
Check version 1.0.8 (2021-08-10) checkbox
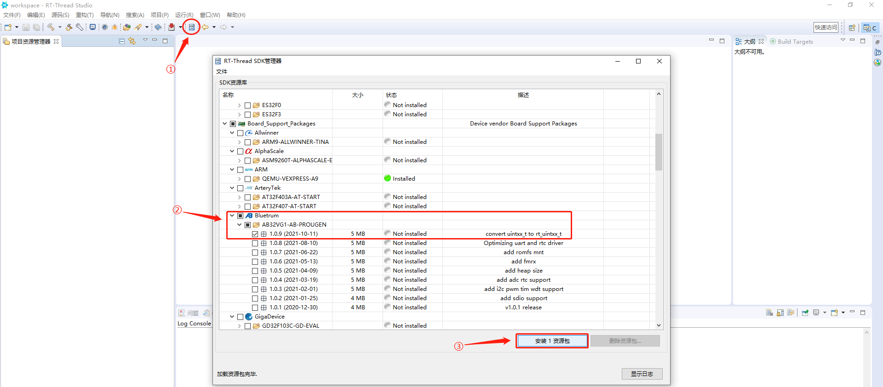coord(255,243)
